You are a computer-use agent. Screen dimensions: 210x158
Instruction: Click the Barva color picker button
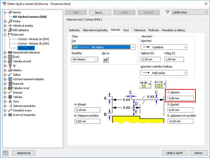pos(106,59)
